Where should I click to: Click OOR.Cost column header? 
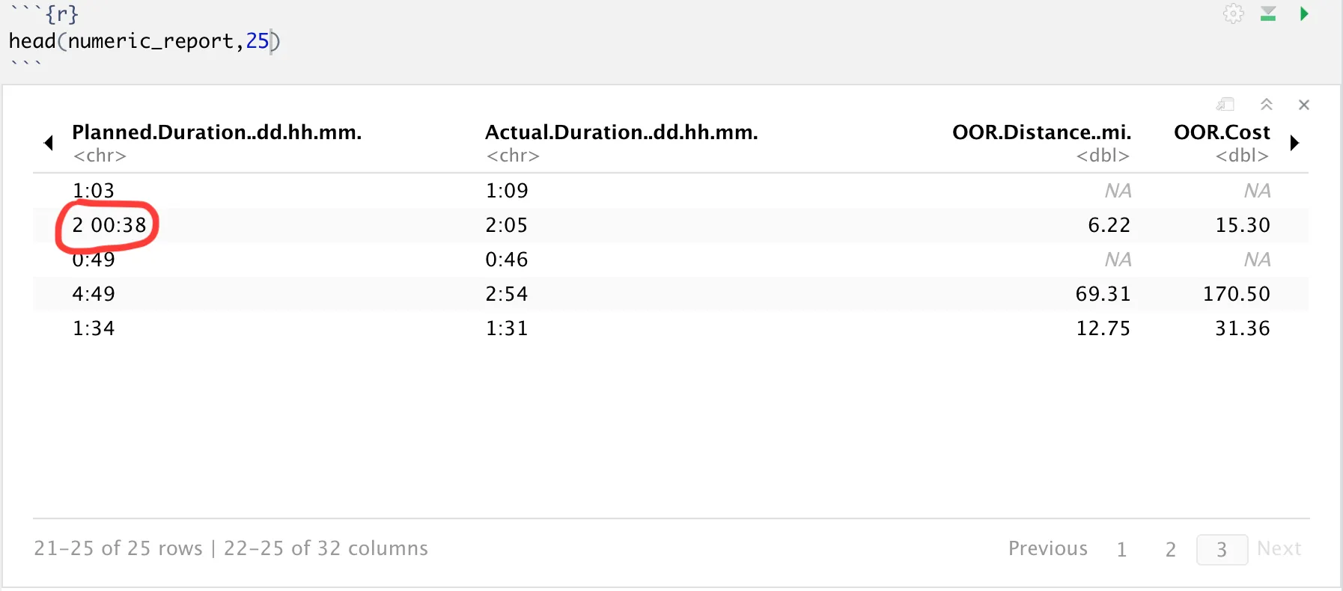point(1222,132)
